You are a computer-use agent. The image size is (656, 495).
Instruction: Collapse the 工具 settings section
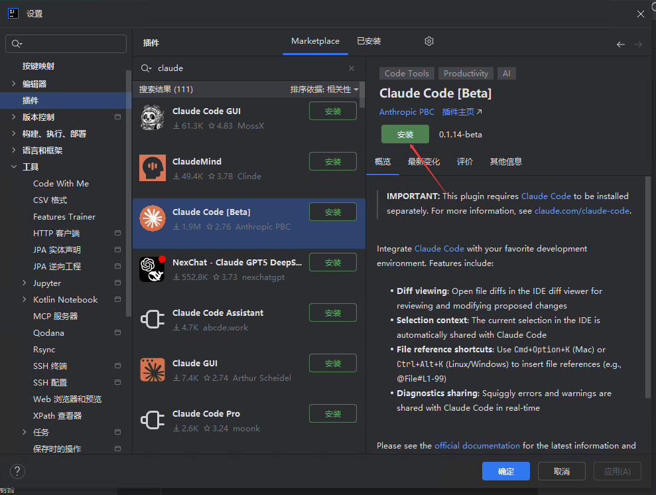[14, 167]
